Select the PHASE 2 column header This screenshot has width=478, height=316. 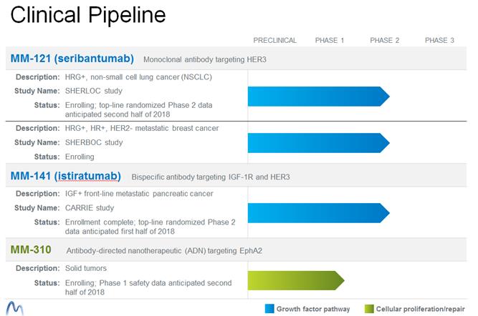[385, 41]
